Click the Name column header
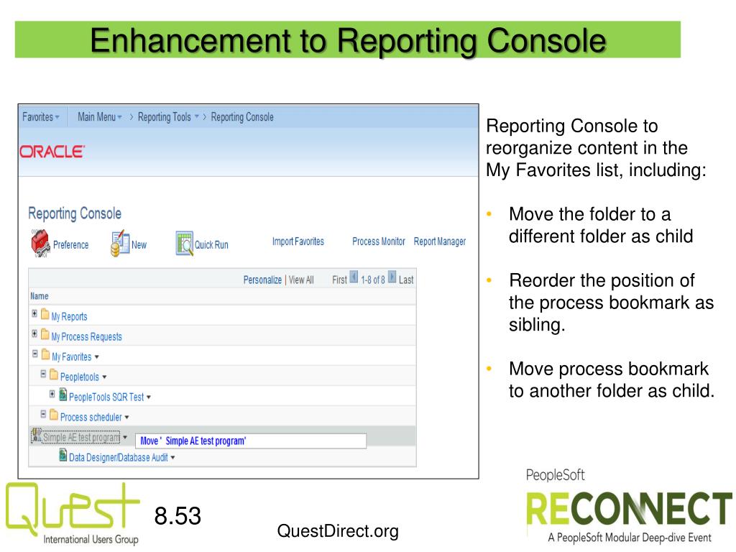736x552 pixels. pyautogui.click(x=40, y=296)
